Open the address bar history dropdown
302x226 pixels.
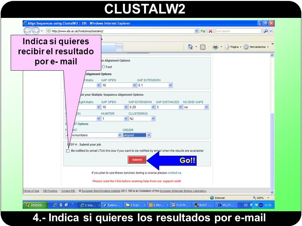pyautogui.click(x=196, y=31)
